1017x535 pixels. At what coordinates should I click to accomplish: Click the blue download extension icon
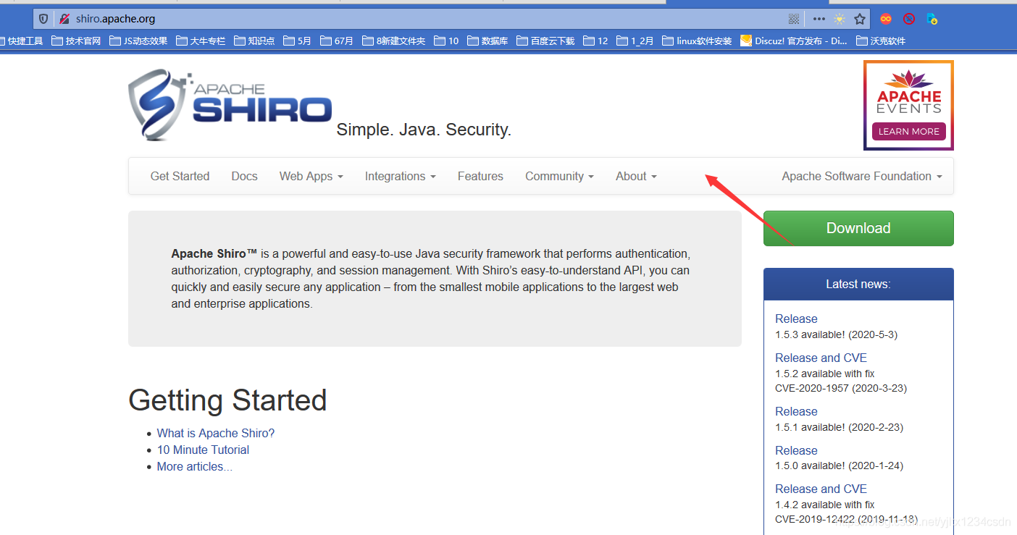932,19
